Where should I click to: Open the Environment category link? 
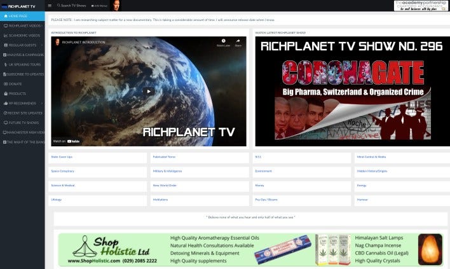[x=264, y=171]
